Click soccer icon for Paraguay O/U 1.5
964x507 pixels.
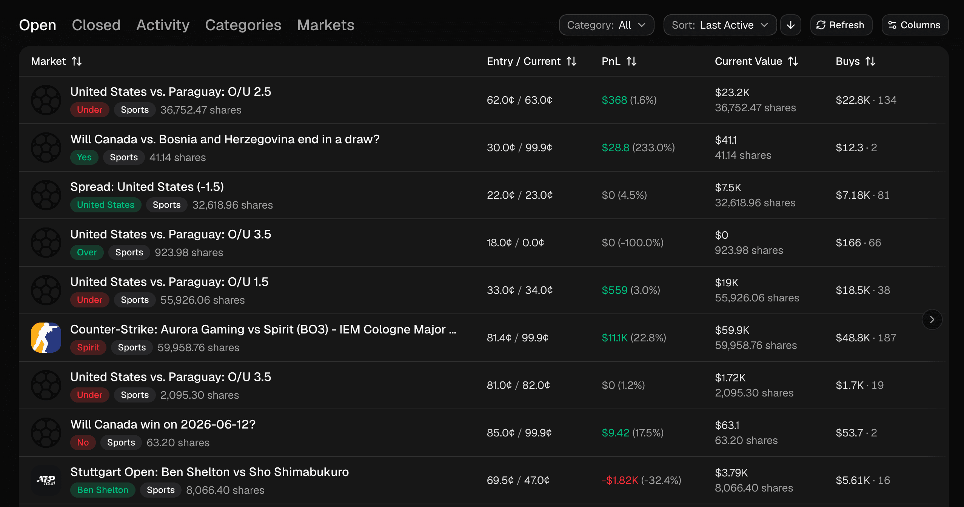(x=46, y=290)
